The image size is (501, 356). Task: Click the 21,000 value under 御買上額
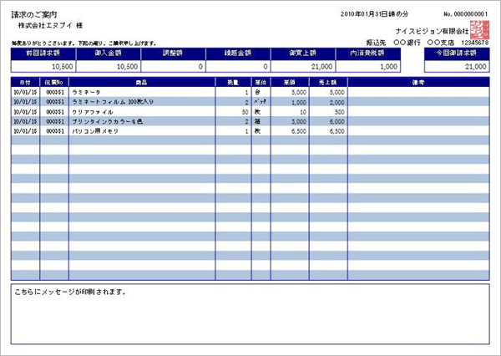321,67
